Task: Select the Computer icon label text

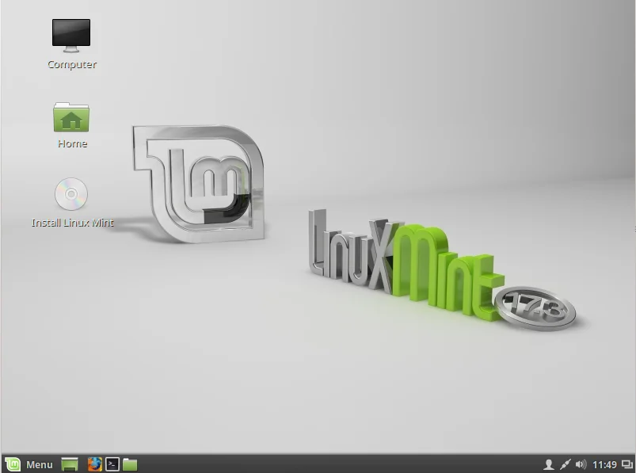Action: pyautogui.click(x=72, y=64)
